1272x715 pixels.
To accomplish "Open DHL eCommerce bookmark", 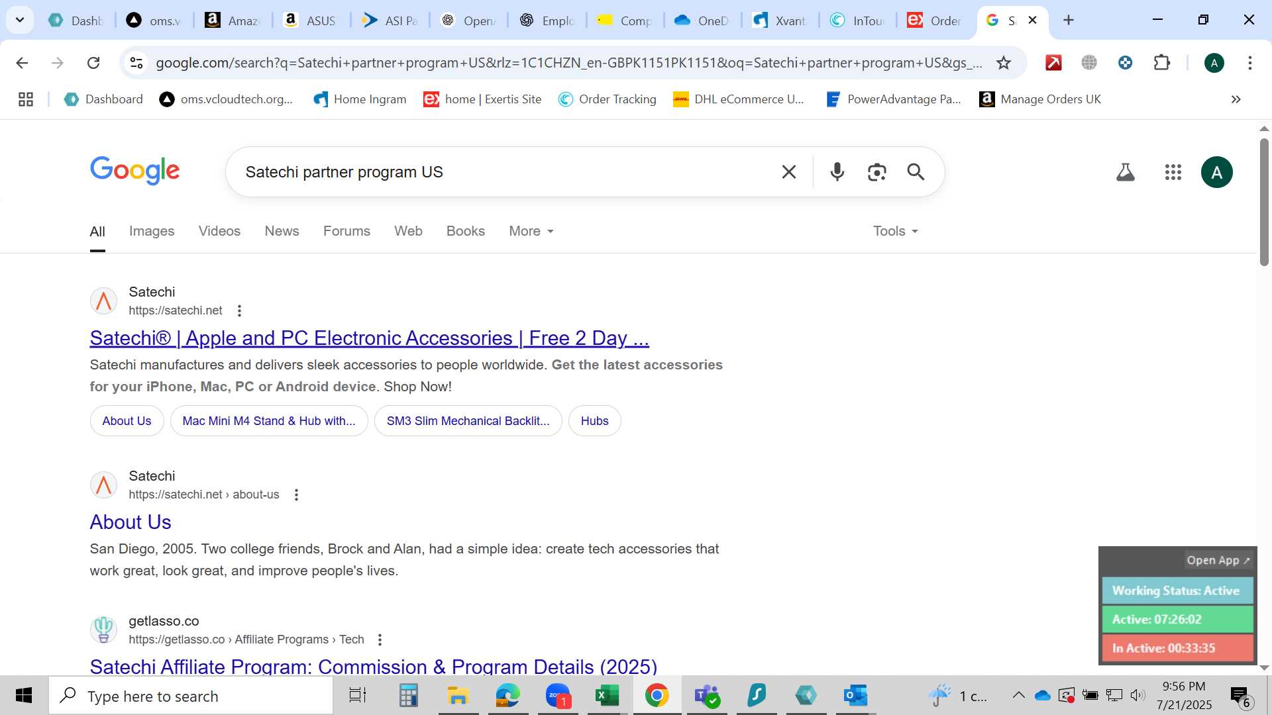I will pyautogui.click(x=739, y=99).
